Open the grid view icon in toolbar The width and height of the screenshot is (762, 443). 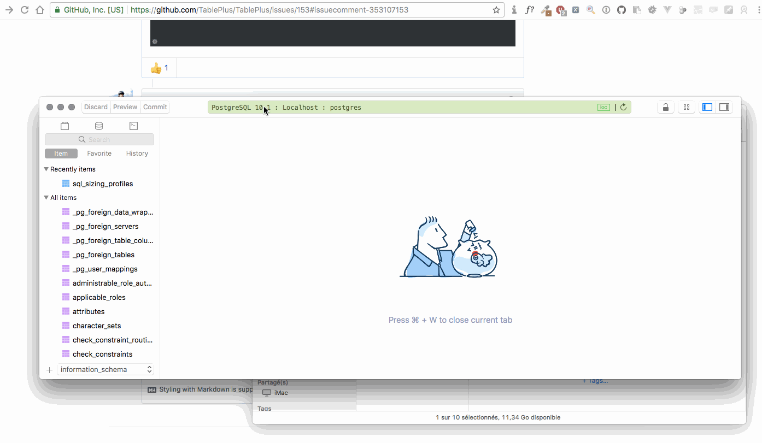coord(686,107)
